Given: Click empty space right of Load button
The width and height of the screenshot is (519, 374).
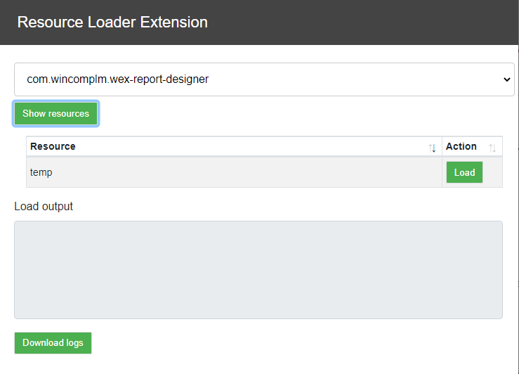Looking at the screenshot, I should [x=492, y=172].
